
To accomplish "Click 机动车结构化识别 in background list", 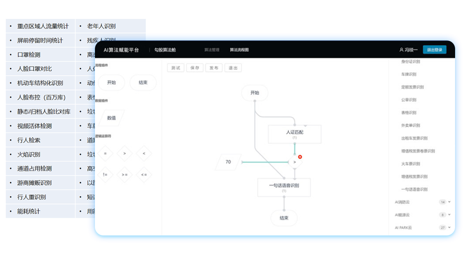I will click(40, 83).
